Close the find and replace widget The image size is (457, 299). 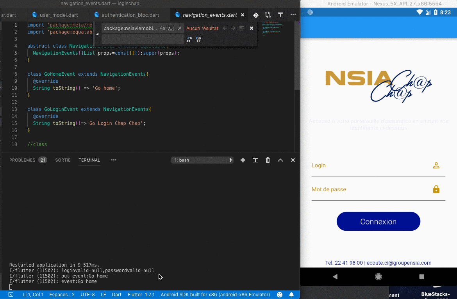252,28
